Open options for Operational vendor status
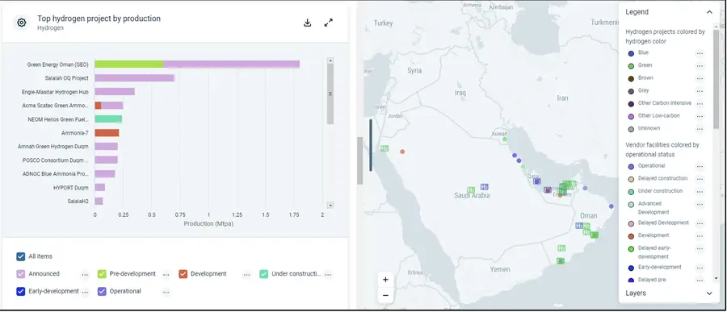Viewport: 727px width, 312px height. [700, 166]
